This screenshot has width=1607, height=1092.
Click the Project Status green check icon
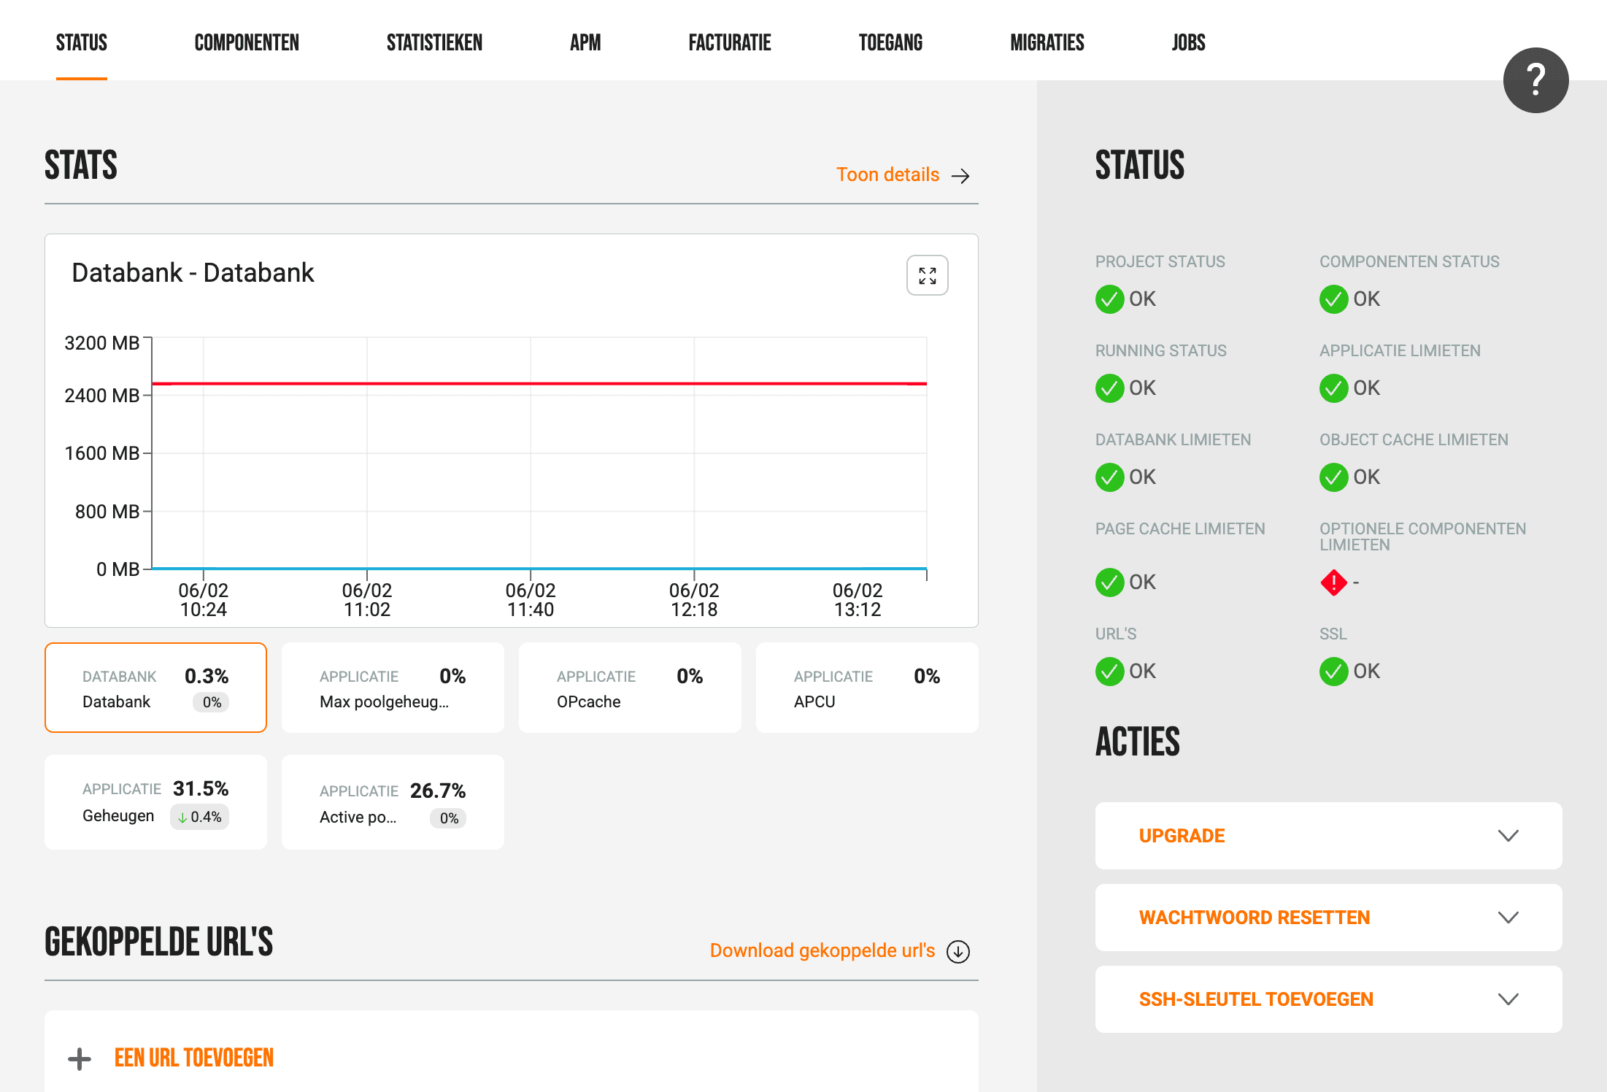click(1109, 299)
